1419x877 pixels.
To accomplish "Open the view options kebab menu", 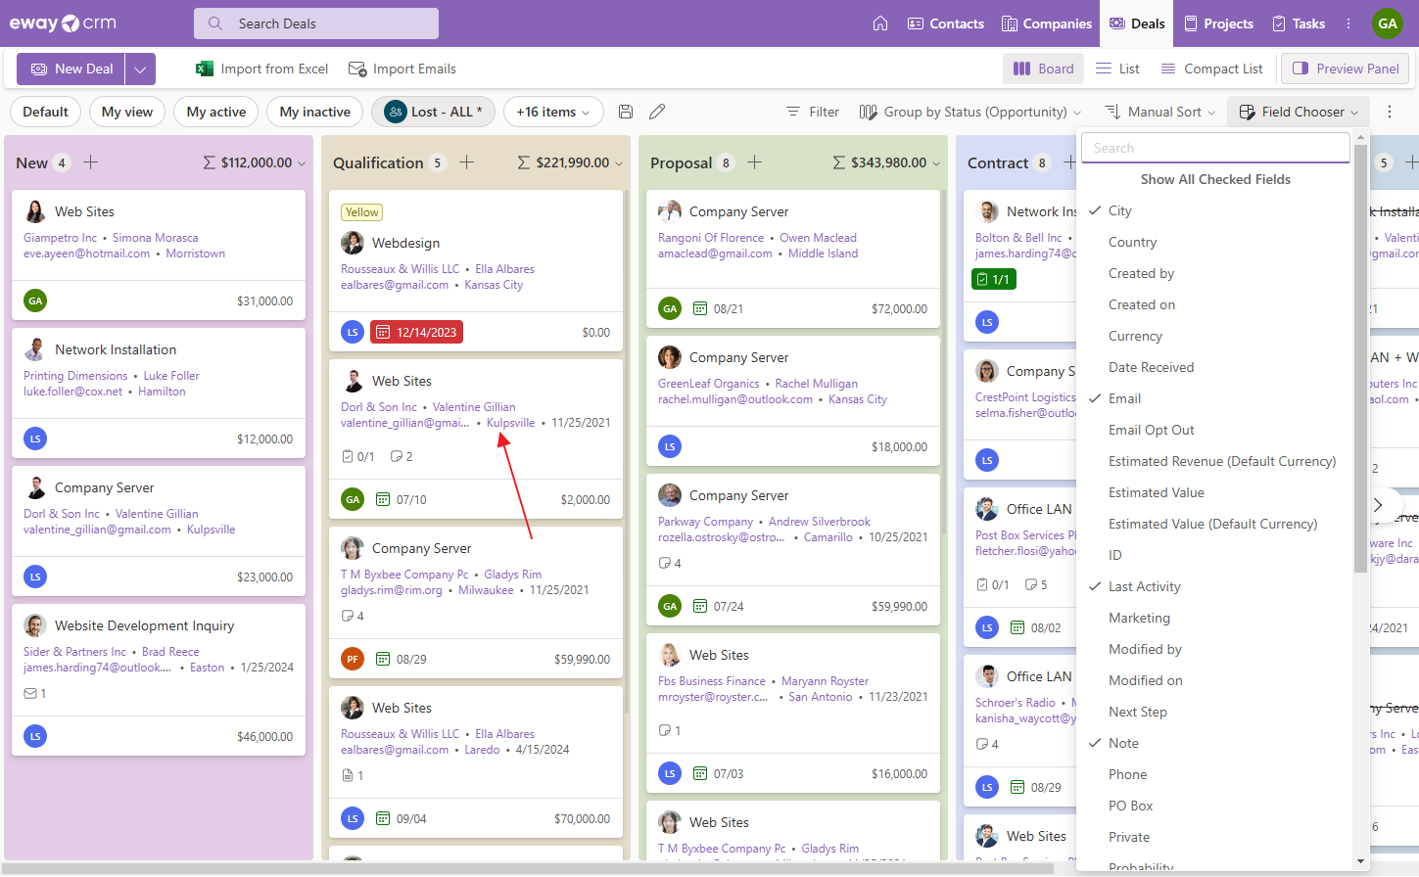I will click(1389, 112).
